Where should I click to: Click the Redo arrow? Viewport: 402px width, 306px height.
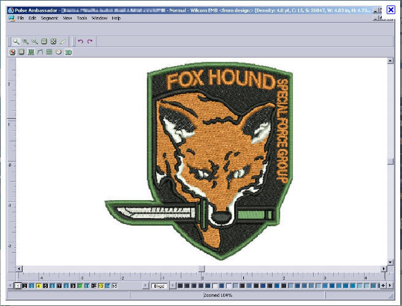point(90,42)
